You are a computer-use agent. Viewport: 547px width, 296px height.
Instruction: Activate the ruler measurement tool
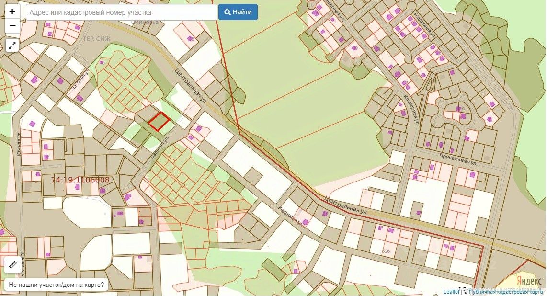pos(12,265)
